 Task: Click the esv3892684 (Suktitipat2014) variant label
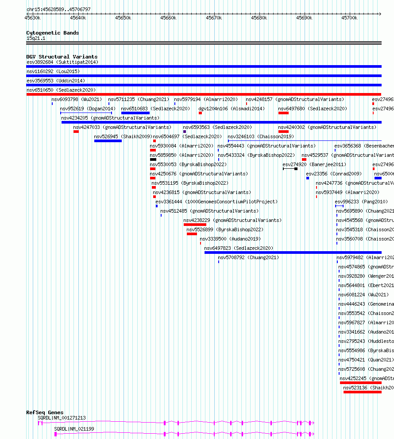click(x=62, y=62)
